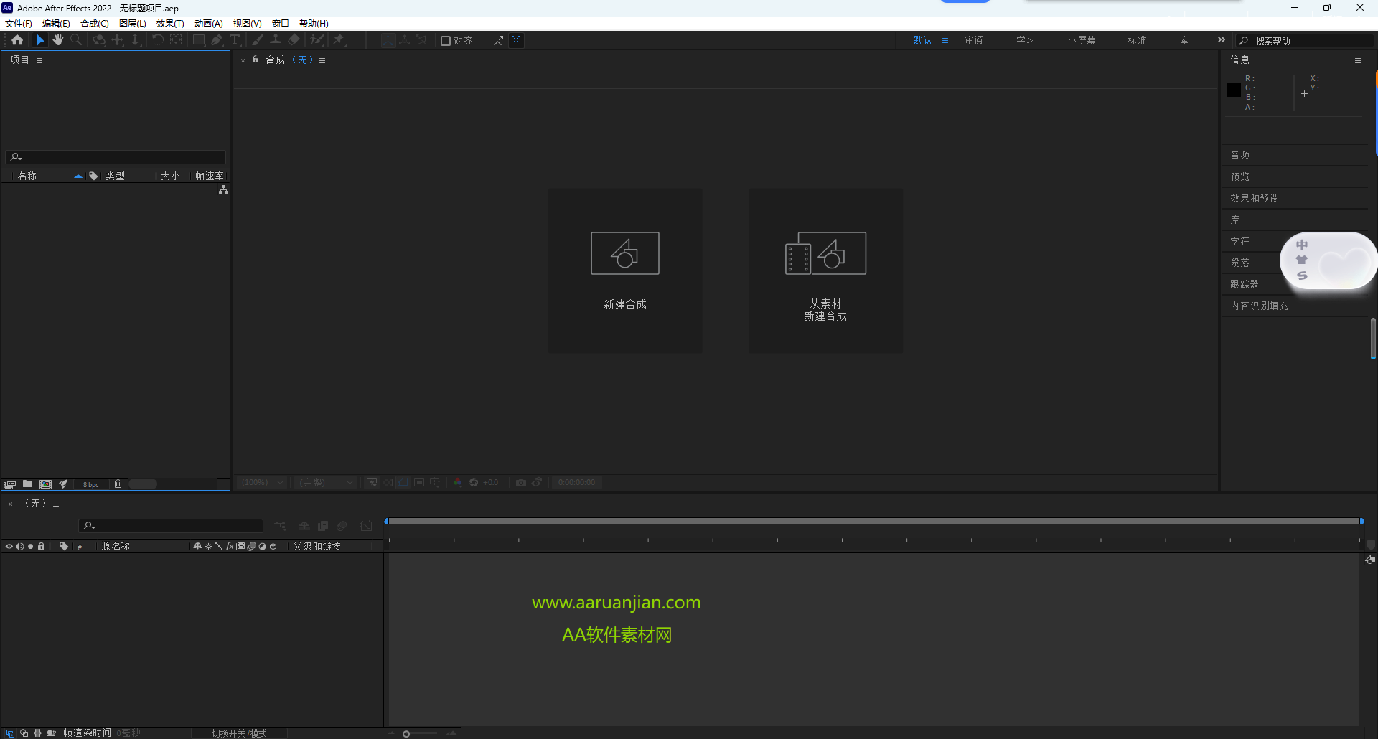
Task: Select the Hand tool in the toolbar
Action: (58, 40)
